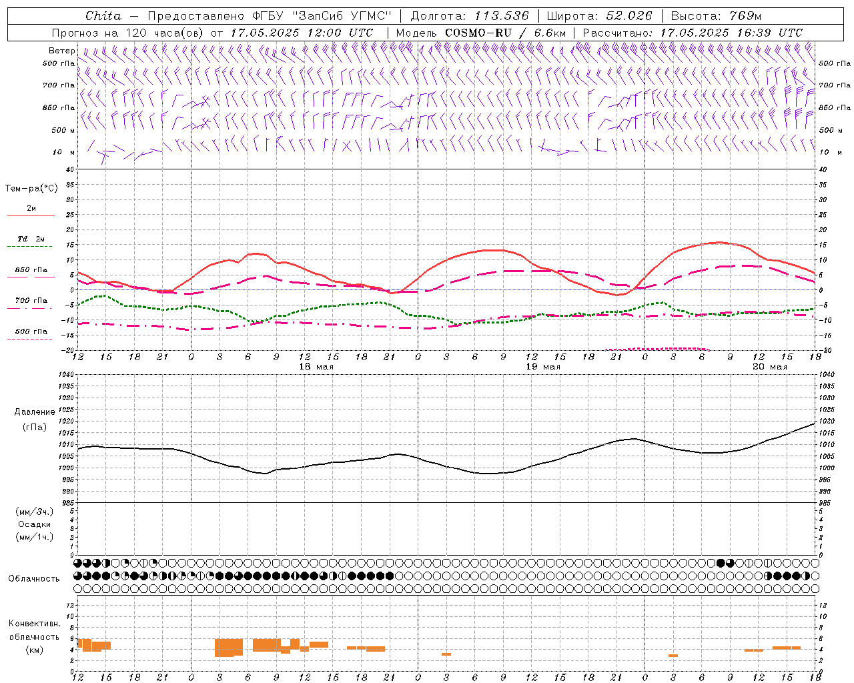
Task: Click the "Облачность" cloud cover label
Action: (x=34, y=579)
